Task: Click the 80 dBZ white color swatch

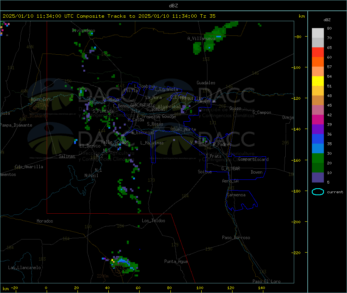Action: click(x=318, y=33)
